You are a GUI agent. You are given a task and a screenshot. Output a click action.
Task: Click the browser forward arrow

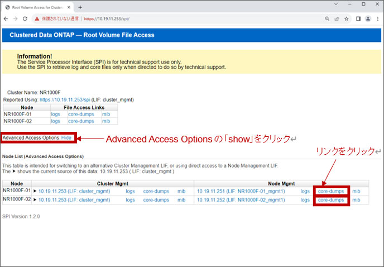(16, 18)
